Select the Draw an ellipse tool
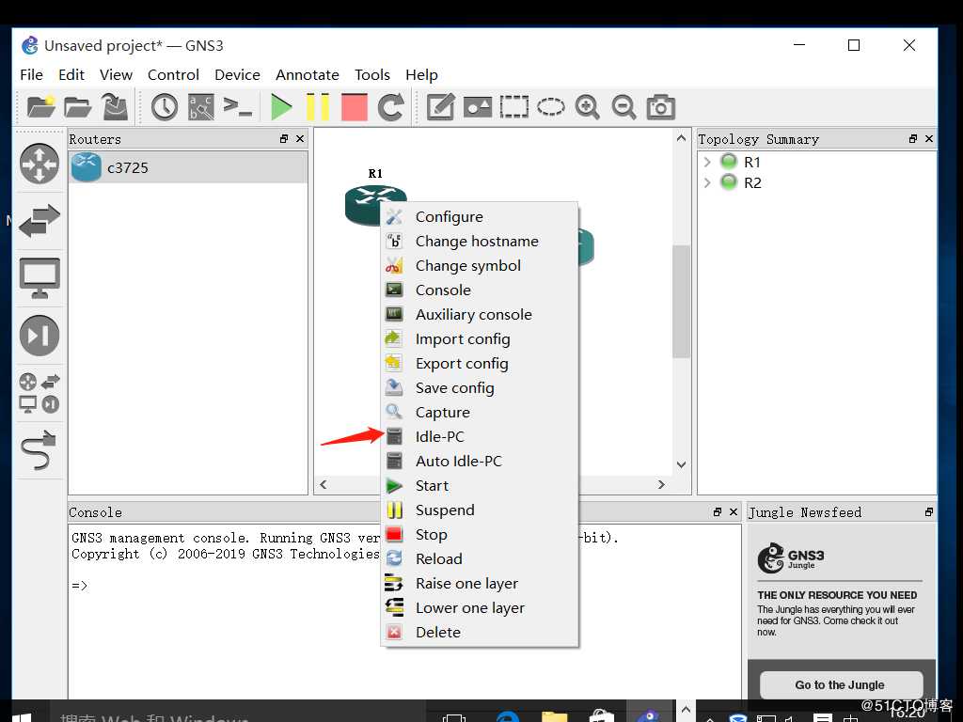Screen dimensions: 963x722 tap(551, 107)
